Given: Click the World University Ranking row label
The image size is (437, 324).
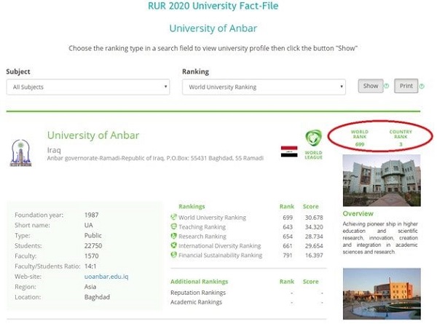Looking at the screenshot, I should pos(212,218).
